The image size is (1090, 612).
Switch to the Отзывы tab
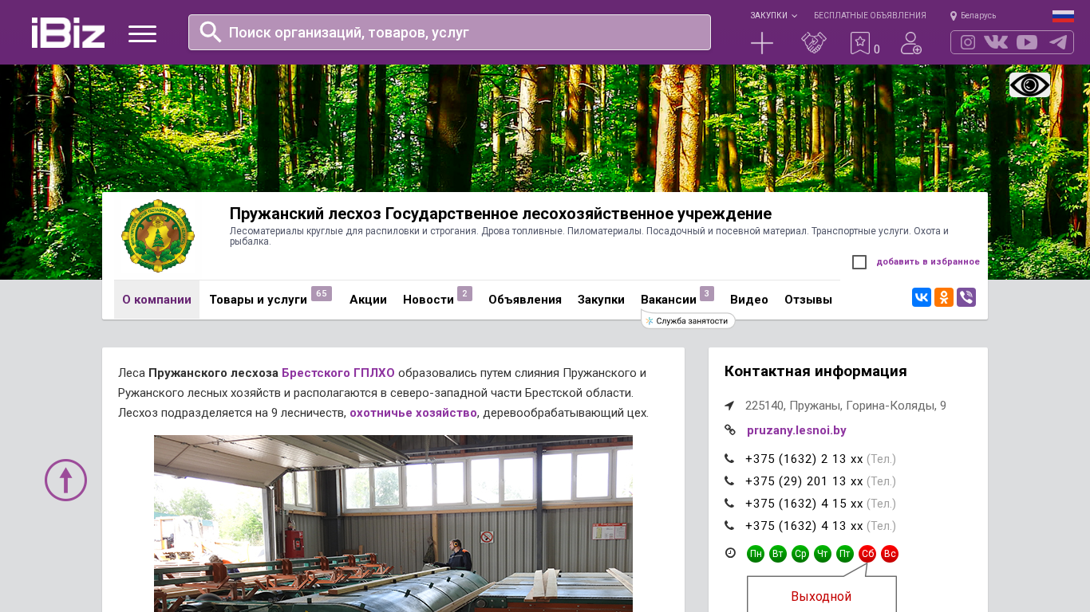pyautogui.click(x=808, y=300)
